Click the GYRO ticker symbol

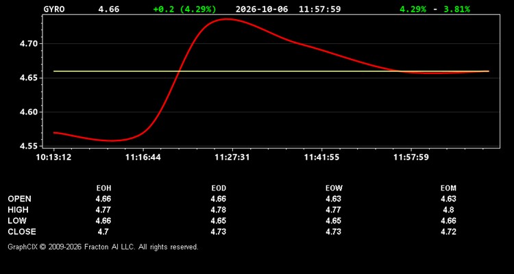[x=54, y=9]
